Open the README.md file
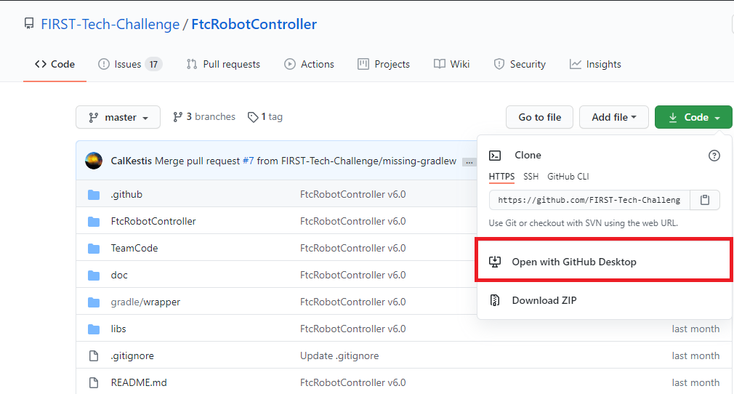Viewport: 734px width, 394px height. (x=139, y=383)
